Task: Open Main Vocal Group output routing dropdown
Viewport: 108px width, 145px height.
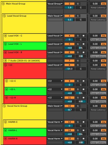Action: 55,4
